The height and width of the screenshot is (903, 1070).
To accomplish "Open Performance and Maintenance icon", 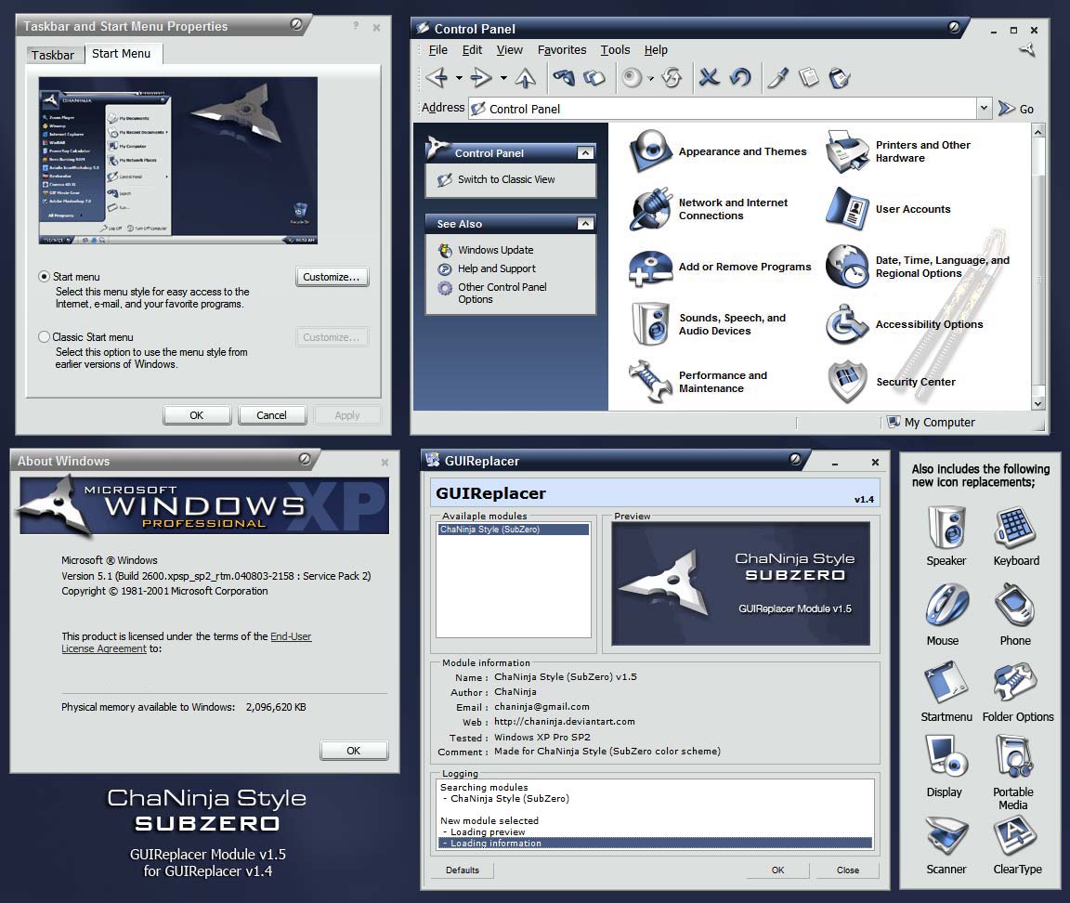I will [650, 381].
